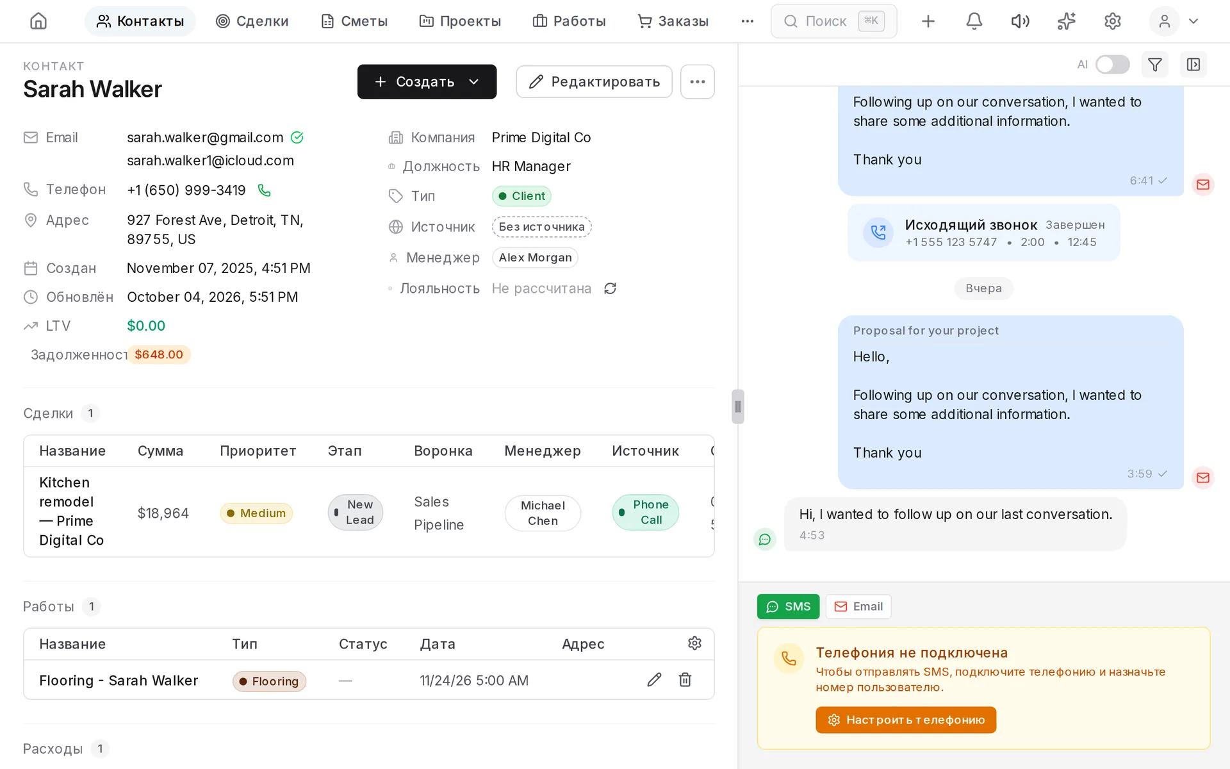
Task: Switch to the Сделки section
Action: (252, 21)
